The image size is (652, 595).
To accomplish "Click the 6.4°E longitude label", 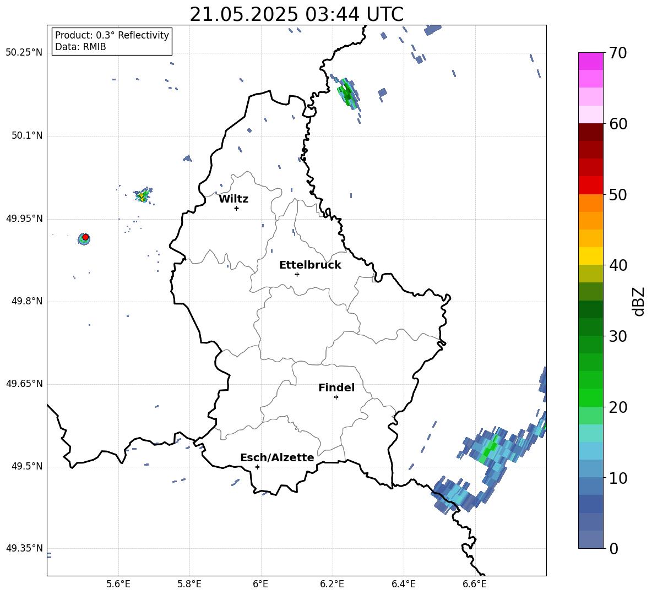I will [x=403, y=584].
